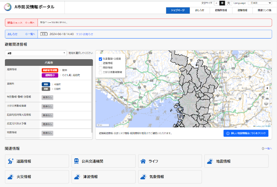This screenshot has width=277, height=187.
Task: Open the 関連リンク集 tab
Action: (264, 11)
